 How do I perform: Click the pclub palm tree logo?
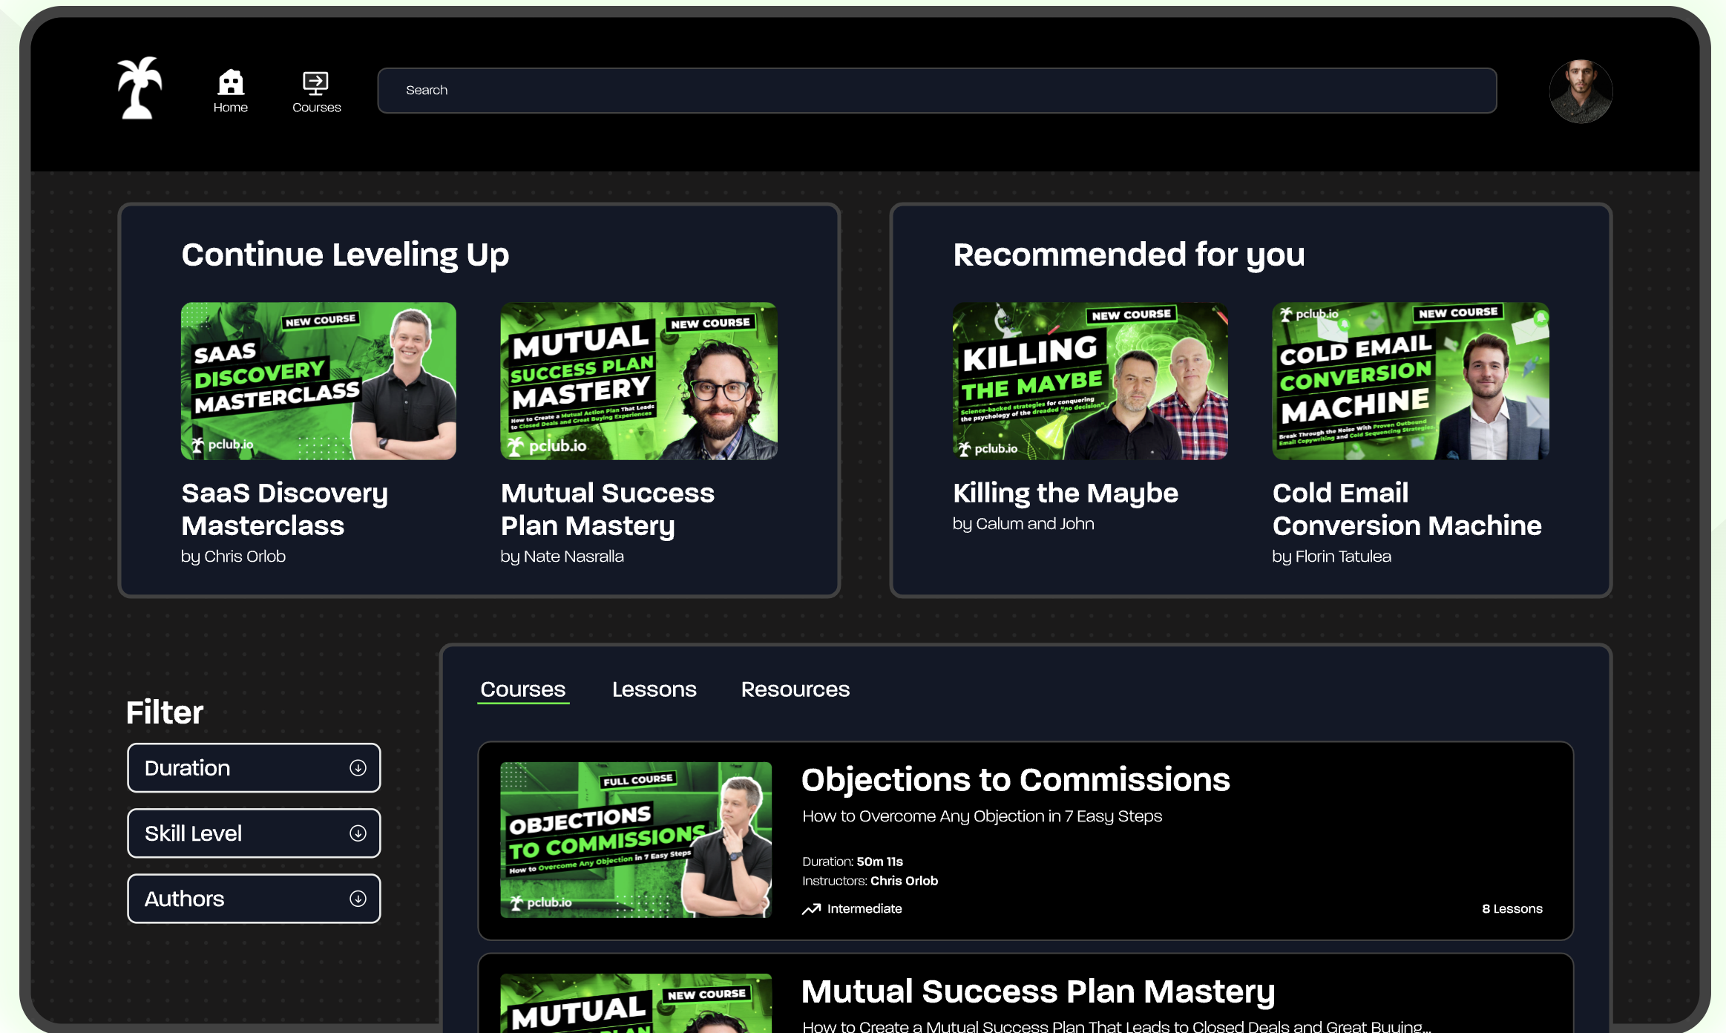(138, 89)
